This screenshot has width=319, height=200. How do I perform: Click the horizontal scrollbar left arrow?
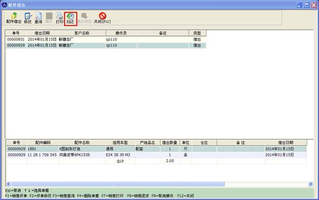8,184
